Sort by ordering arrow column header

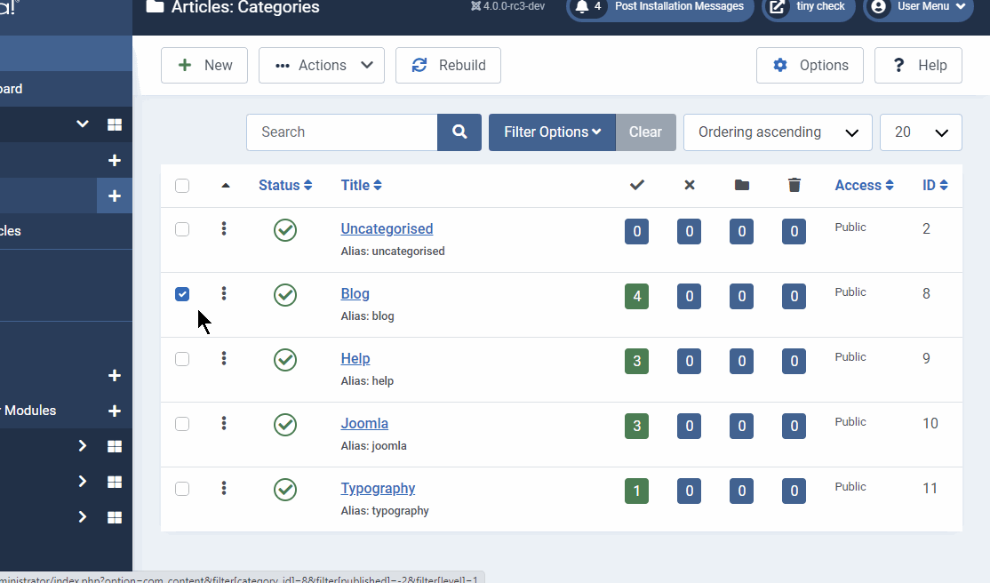click(226, 186)
